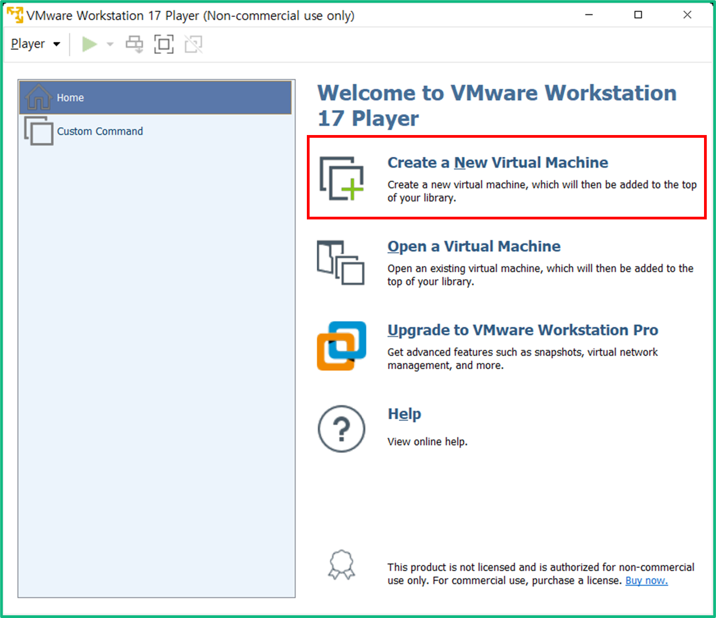Click the green Power On play icon
This screenshot has height=618, width=716.
point(90,44)
